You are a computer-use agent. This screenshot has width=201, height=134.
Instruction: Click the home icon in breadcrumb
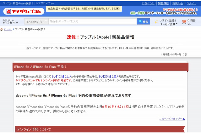coord(2,30)
